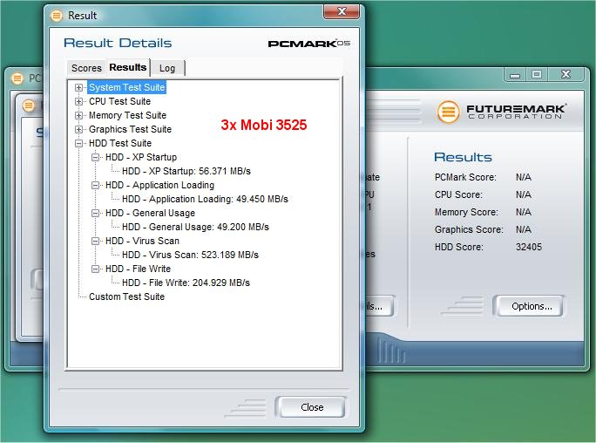Select the Graphics Test Suite tree item
596x443 pixels.
tap(130, 129)
